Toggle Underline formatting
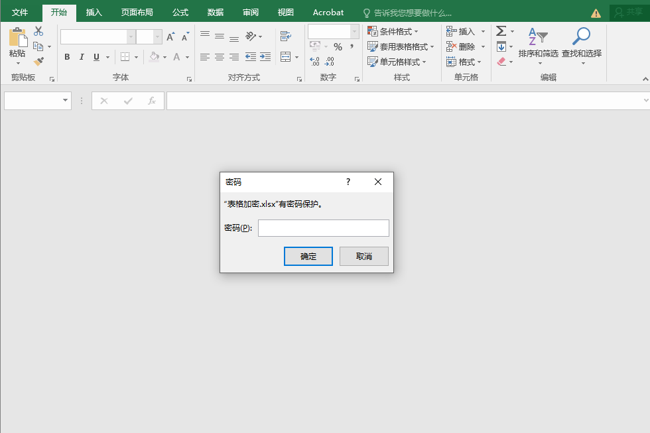 click(97, 57)
